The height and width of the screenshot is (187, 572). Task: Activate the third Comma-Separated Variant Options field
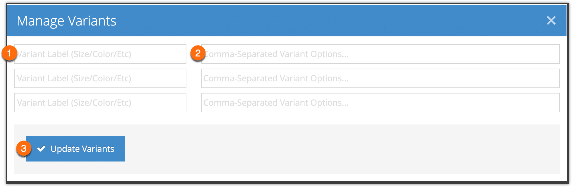(x=380, y=103)
